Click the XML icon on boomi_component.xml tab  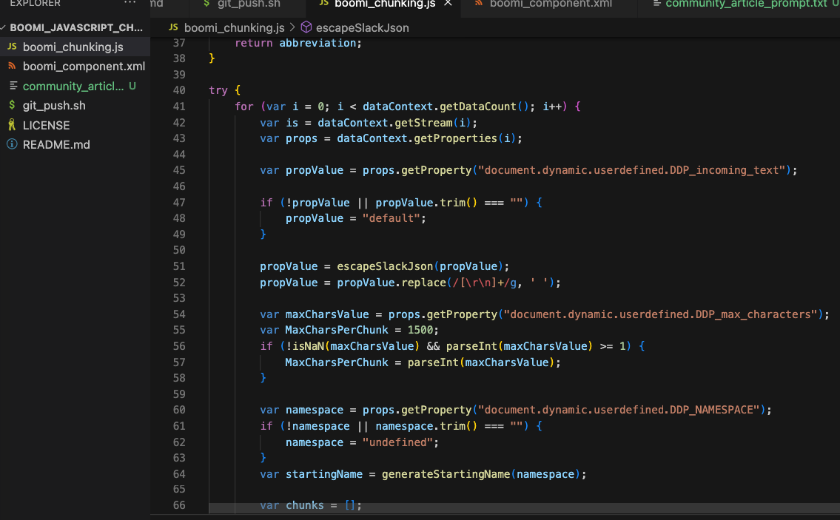click(x=478, y=4)
